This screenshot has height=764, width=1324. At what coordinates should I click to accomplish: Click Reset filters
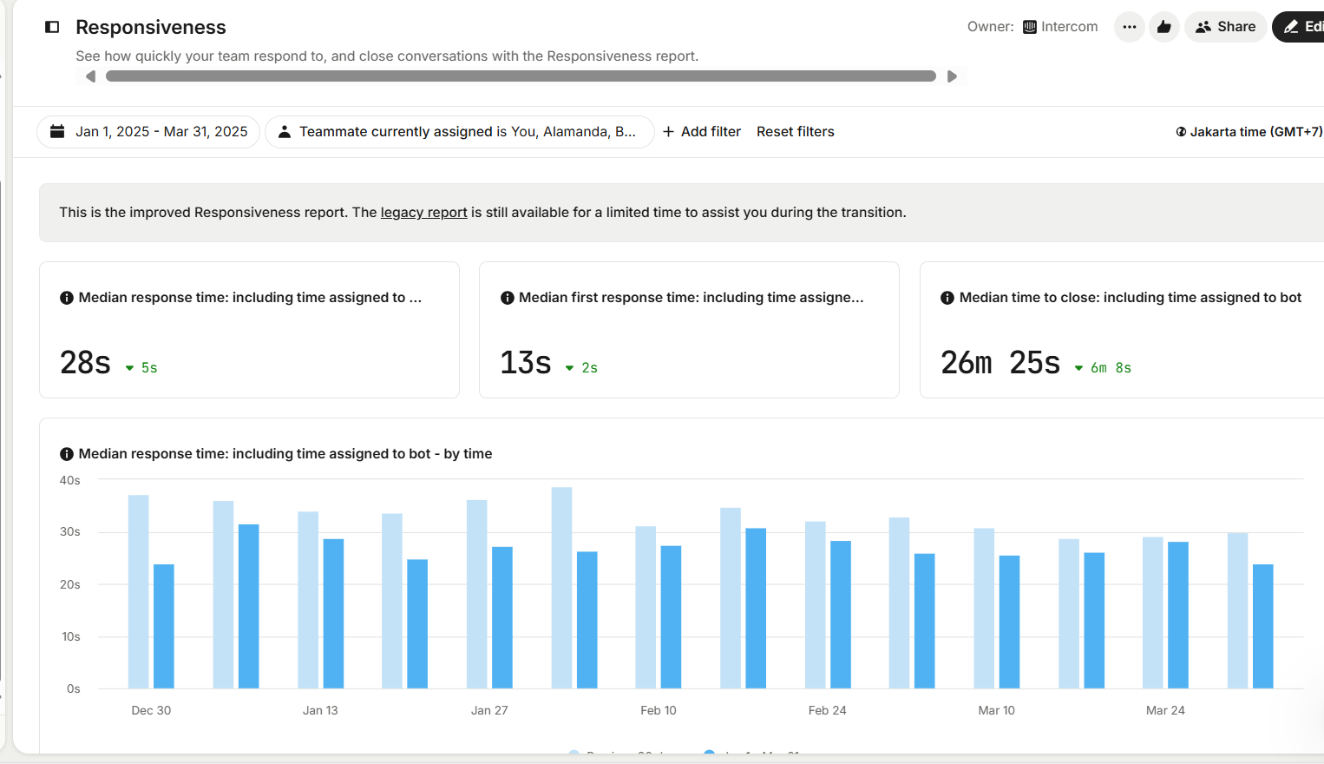[x=795, y=132]
